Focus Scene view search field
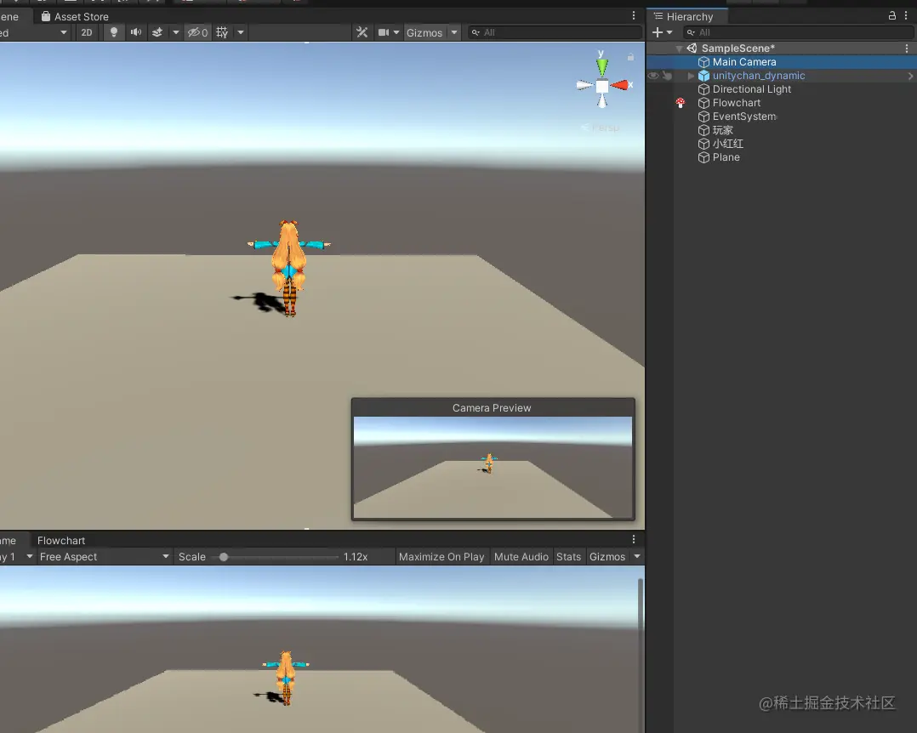 [555, 32]
